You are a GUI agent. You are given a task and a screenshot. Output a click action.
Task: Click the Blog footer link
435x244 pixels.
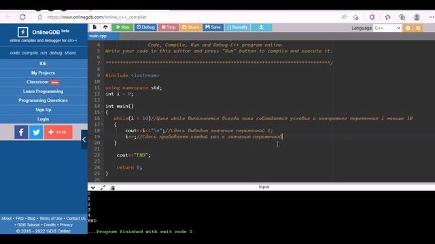tap(31, 218)
